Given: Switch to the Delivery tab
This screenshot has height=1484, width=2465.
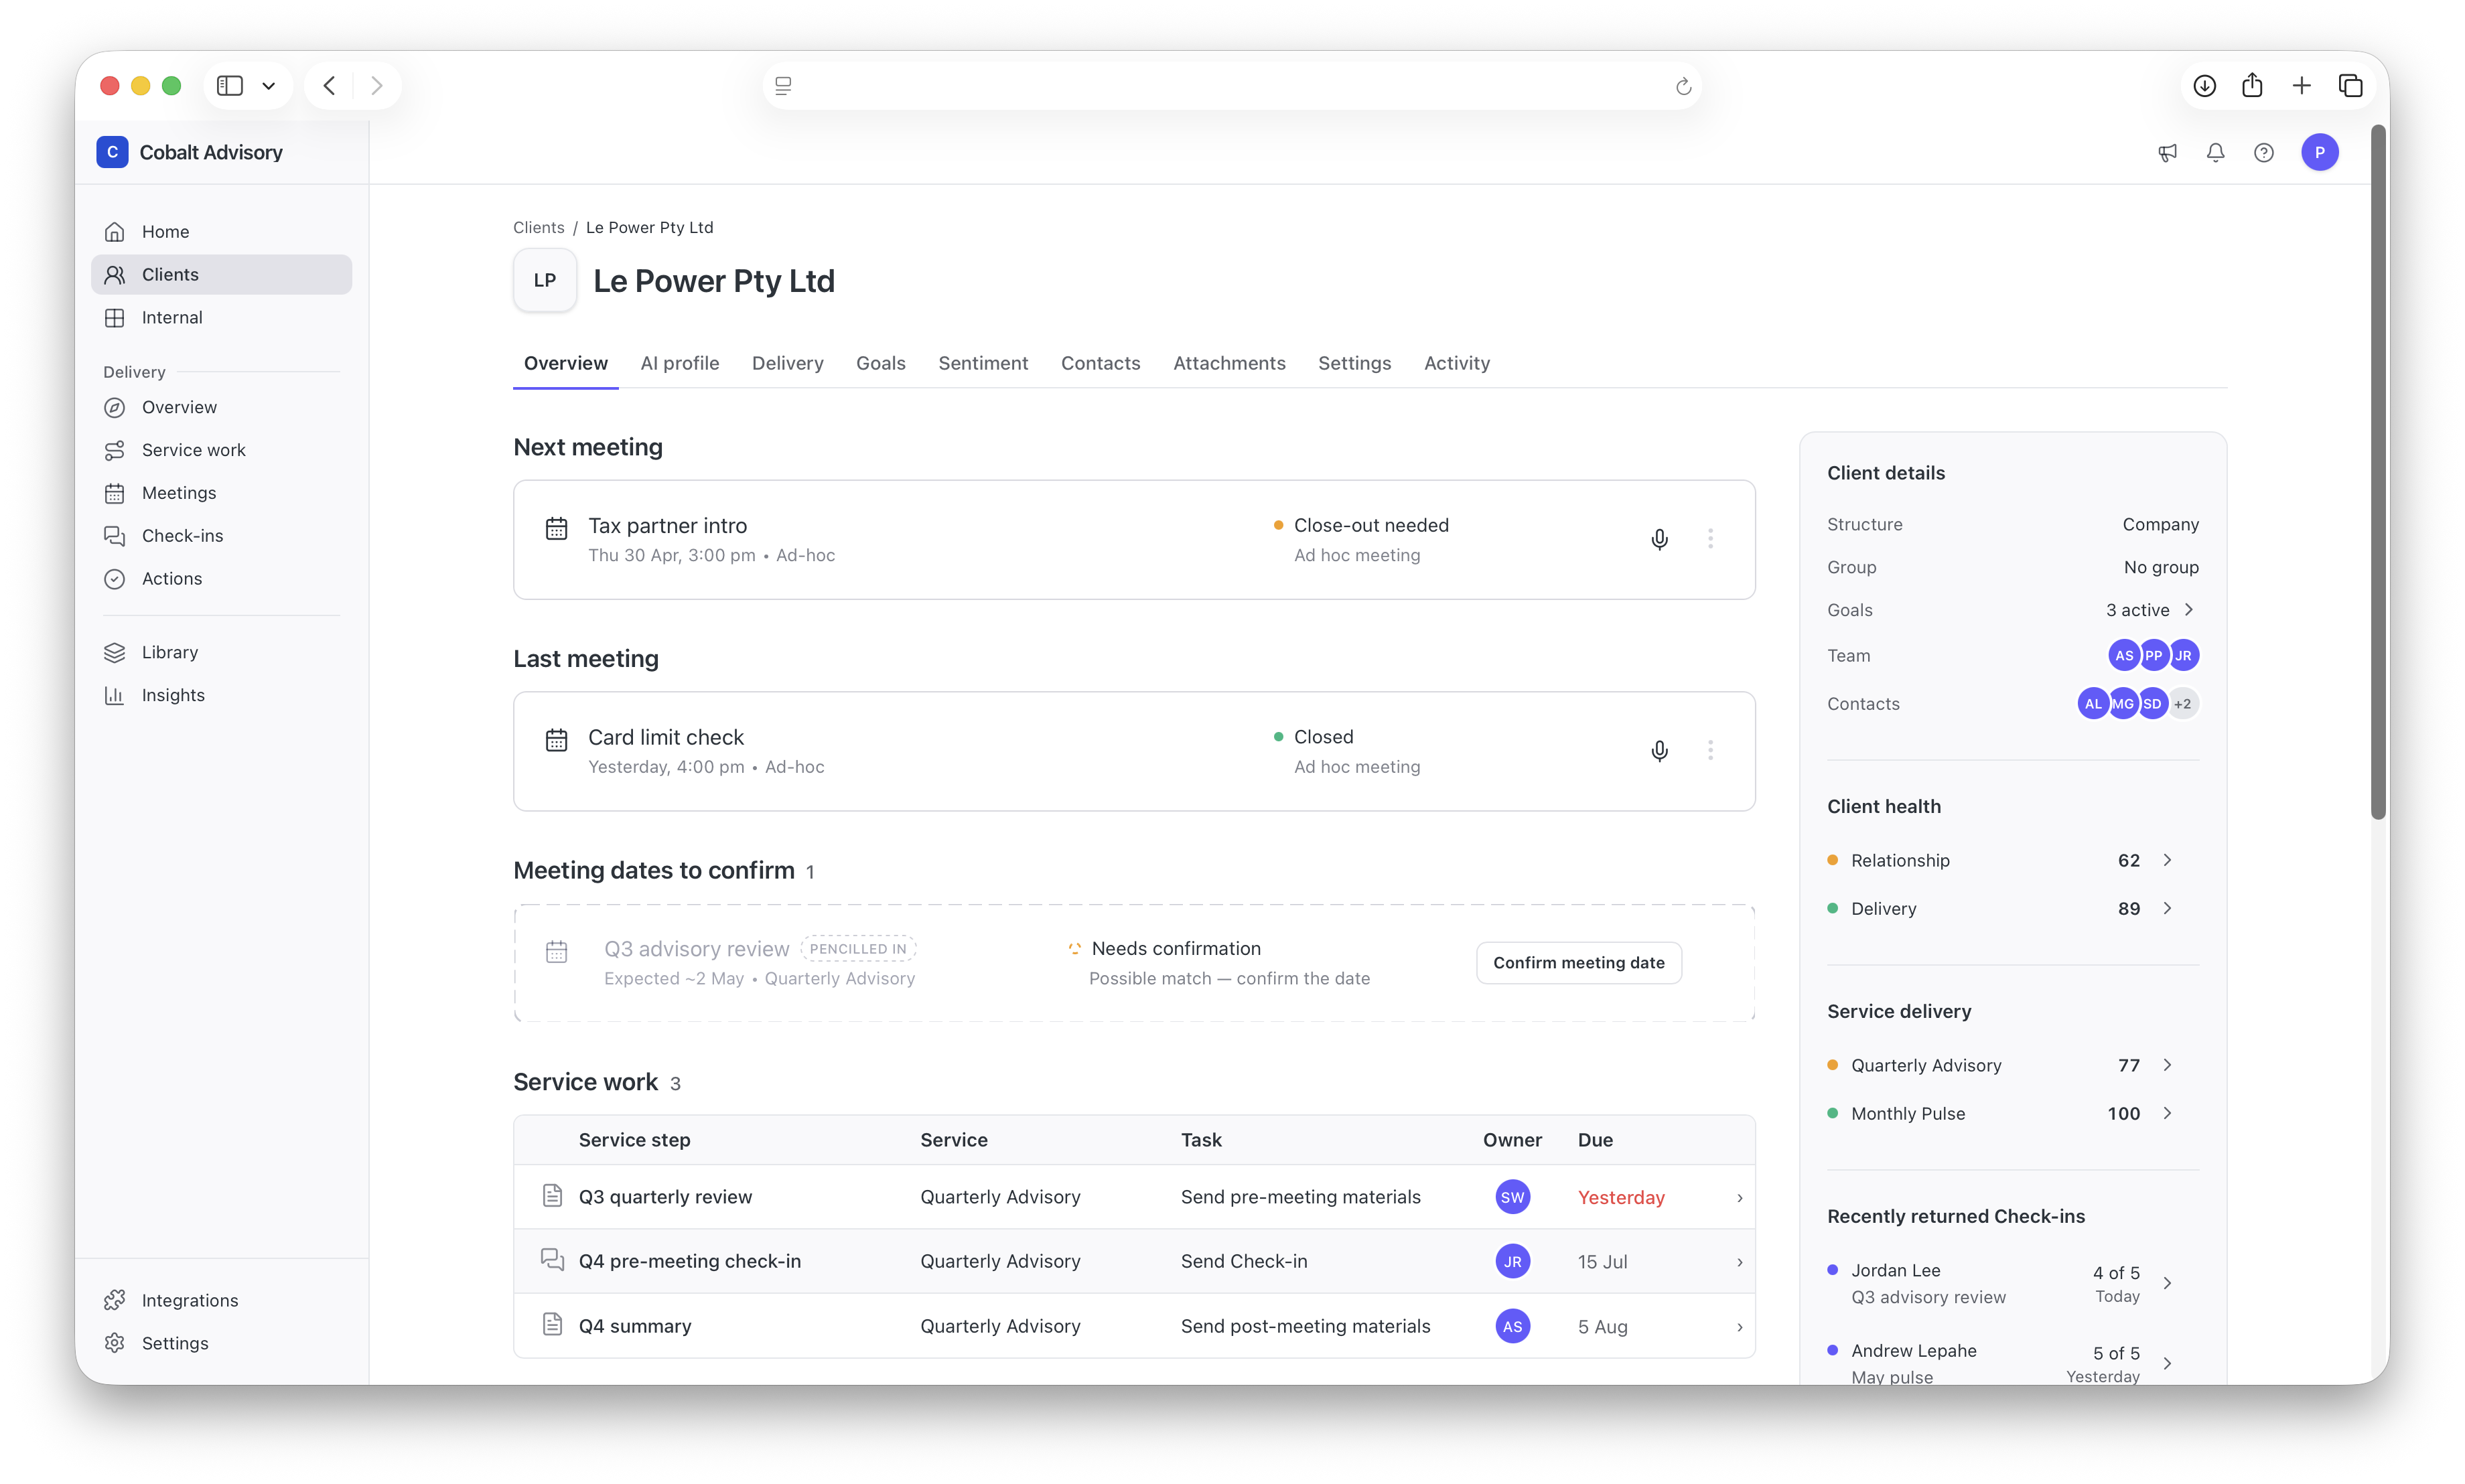Looking at the screenshot, I should click(787, 363).
